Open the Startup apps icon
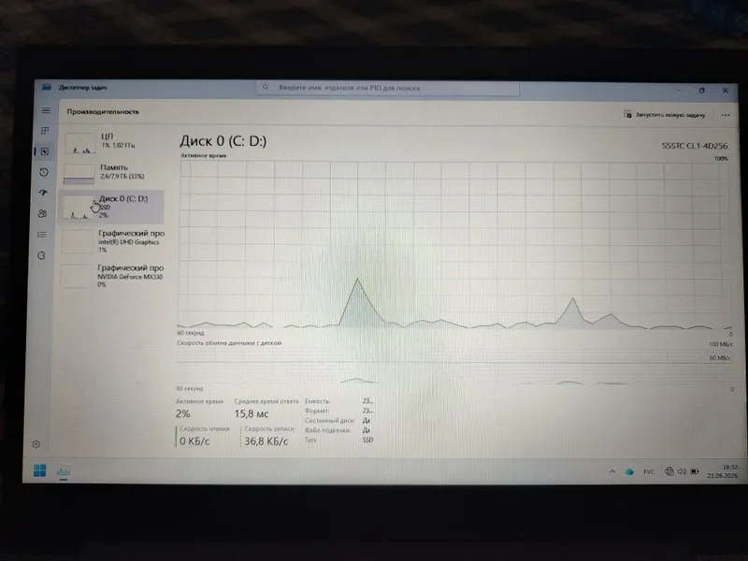The image size is (748, 561). 43,193
